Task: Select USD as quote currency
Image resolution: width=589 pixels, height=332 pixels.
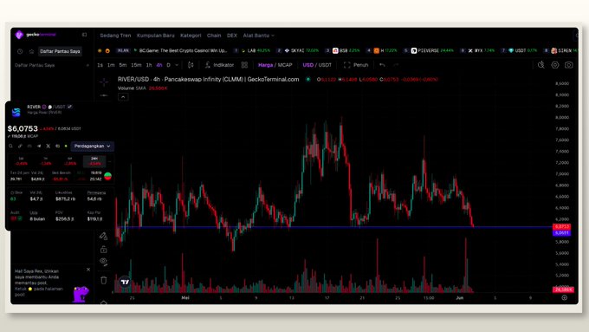Action: (307, 65)
